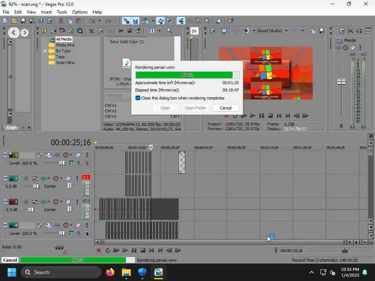Toggle Master fader channel lock
This screenshot has height=281, width=375.
(341, 126)
